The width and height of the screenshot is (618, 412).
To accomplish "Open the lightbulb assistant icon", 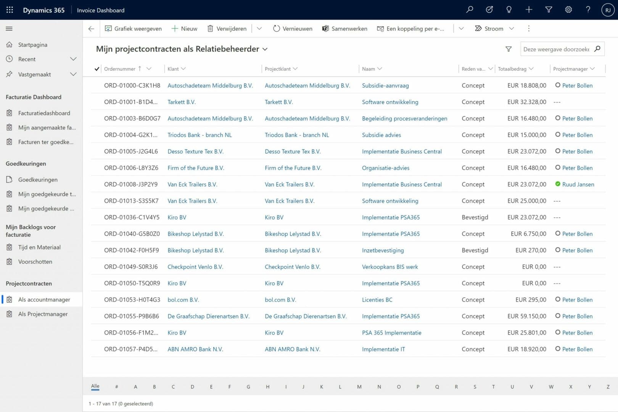I will (509, 10).
